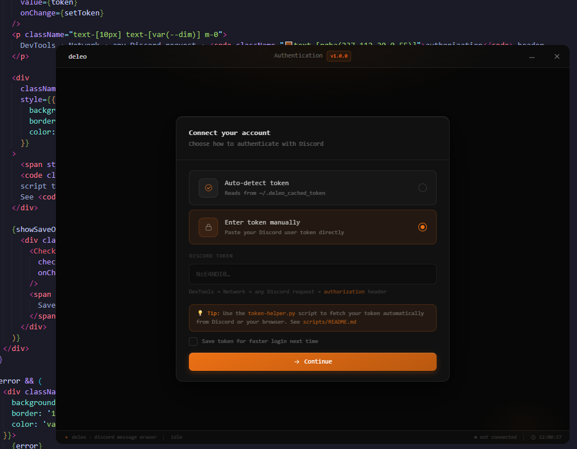This screenshot has width=577, height=449.
Task: Click the checkmark icon beside Auto-detect token
Action: coord(208,188)
